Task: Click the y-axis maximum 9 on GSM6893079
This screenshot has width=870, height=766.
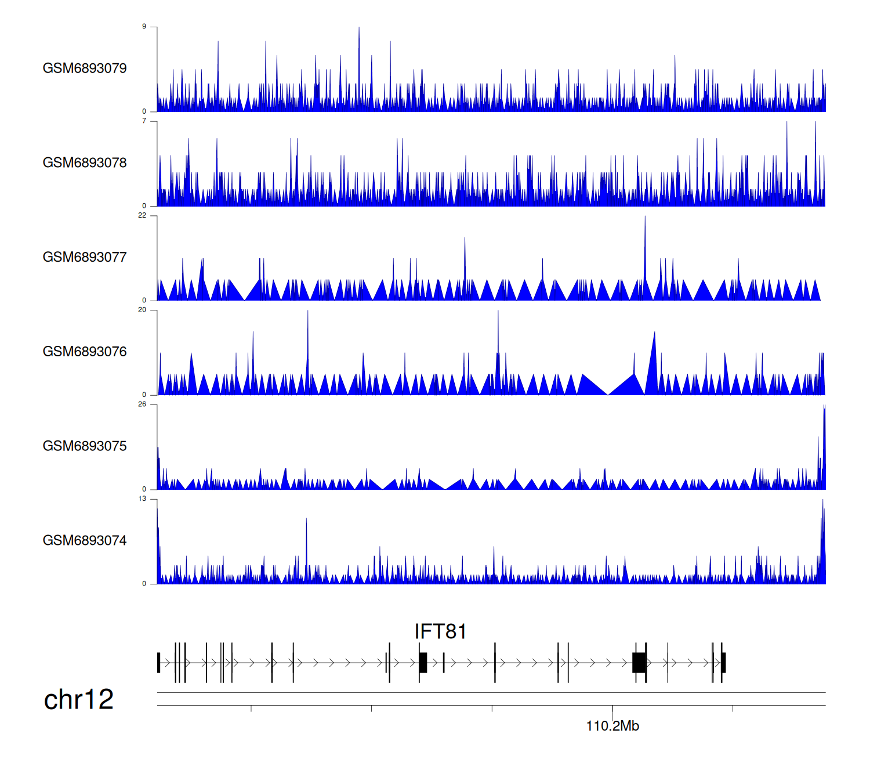Action: (144, 27)
